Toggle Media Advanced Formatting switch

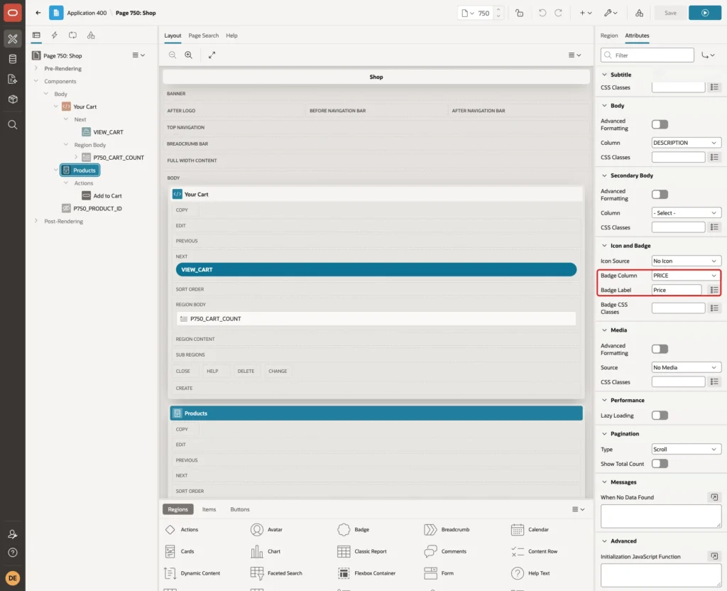660,349
